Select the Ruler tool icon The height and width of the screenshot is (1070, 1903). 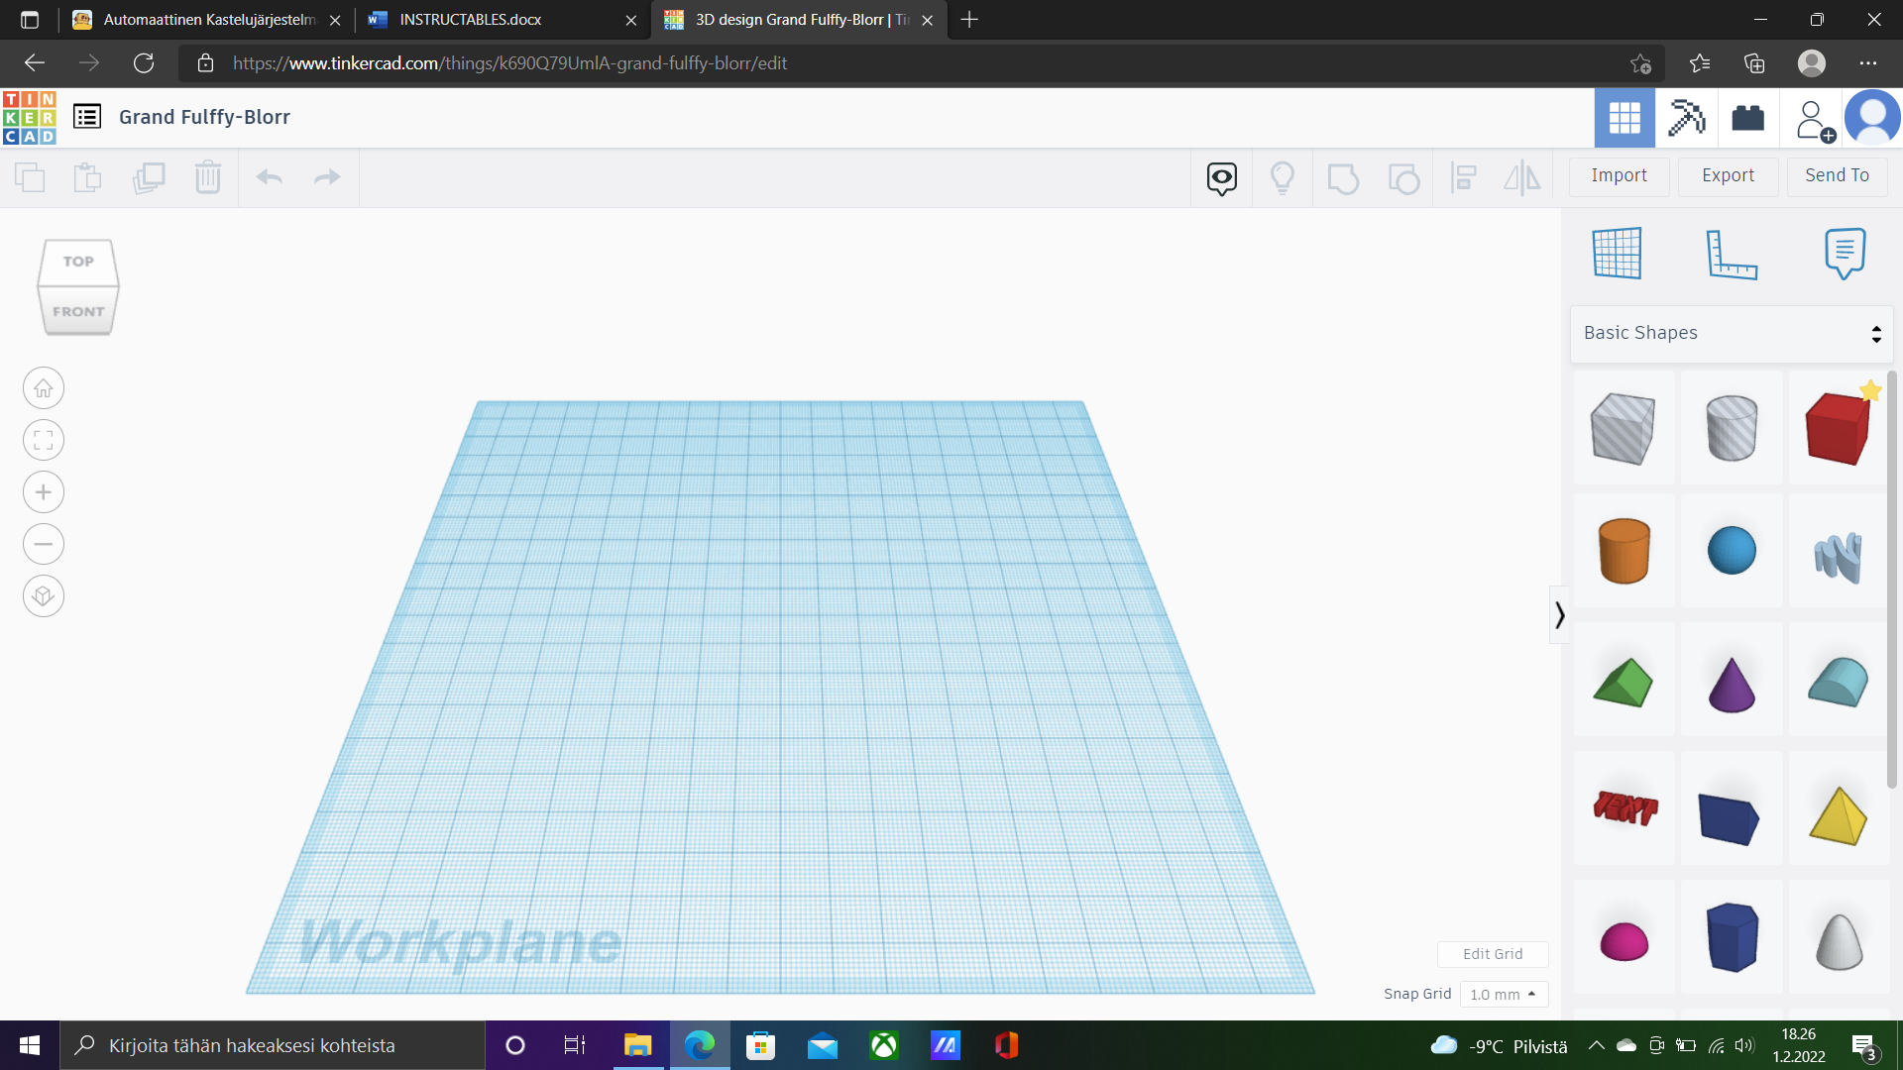[x=1731, y=254]
